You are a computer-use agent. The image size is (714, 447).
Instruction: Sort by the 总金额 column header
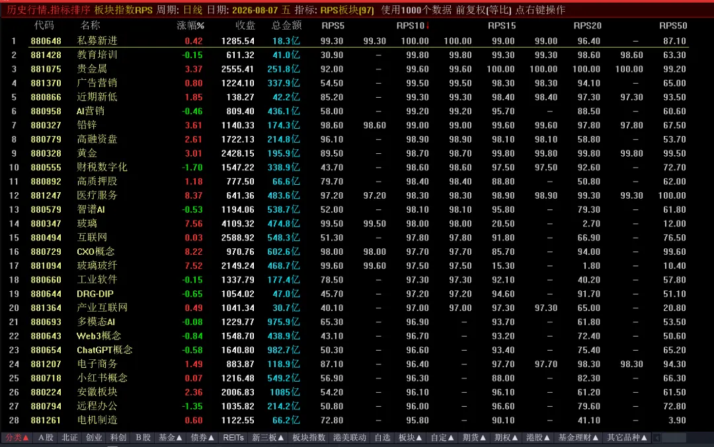(286, 26)
